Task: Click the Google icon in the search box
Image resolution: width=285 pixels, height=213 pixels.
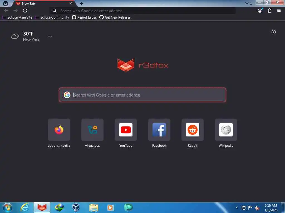Action: (x=67, y=95)
